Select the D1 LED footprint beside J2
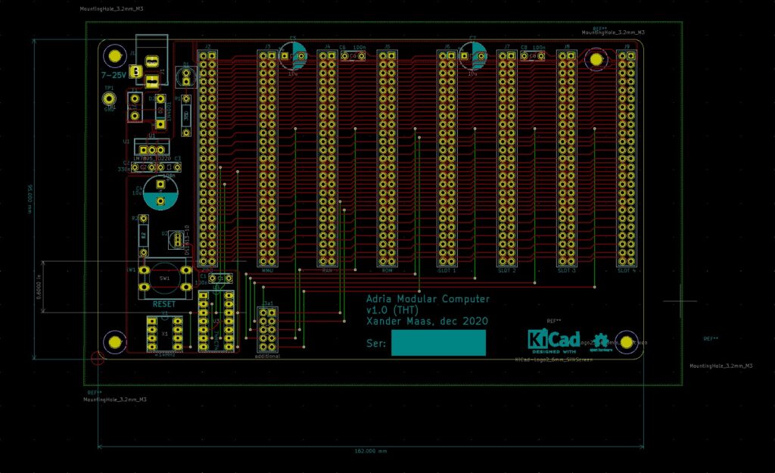Image resolution: width=775 pixels, height=473 pixels. click(x=186, y=76)
